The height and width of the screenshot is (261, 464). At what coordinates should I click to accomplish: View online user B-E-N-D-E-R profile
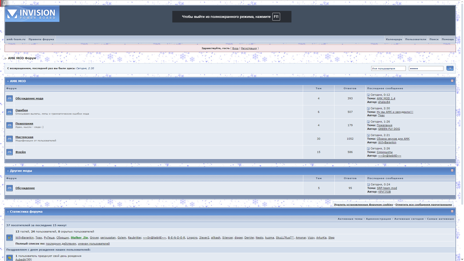click(177, 238)
